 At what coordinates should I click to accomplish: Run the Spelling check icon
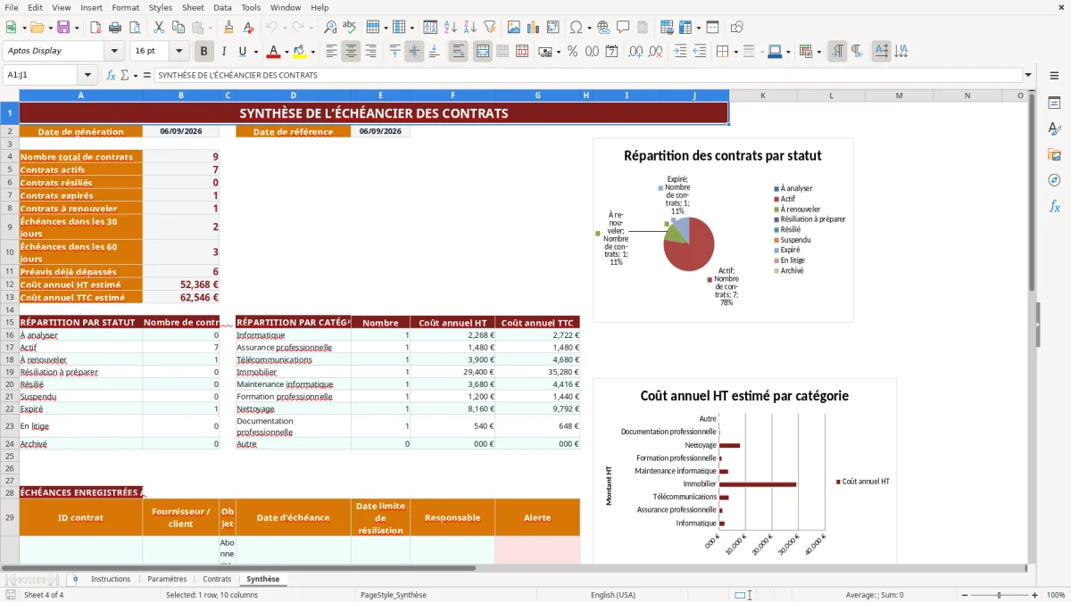pos(350,28)
